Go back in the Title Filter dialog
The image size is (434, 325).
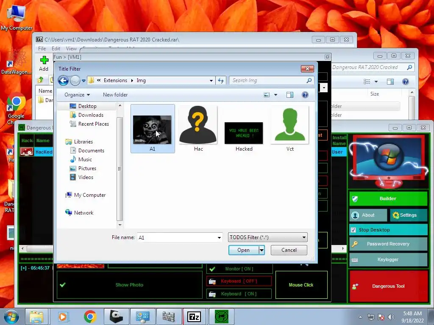coord(63,80)
